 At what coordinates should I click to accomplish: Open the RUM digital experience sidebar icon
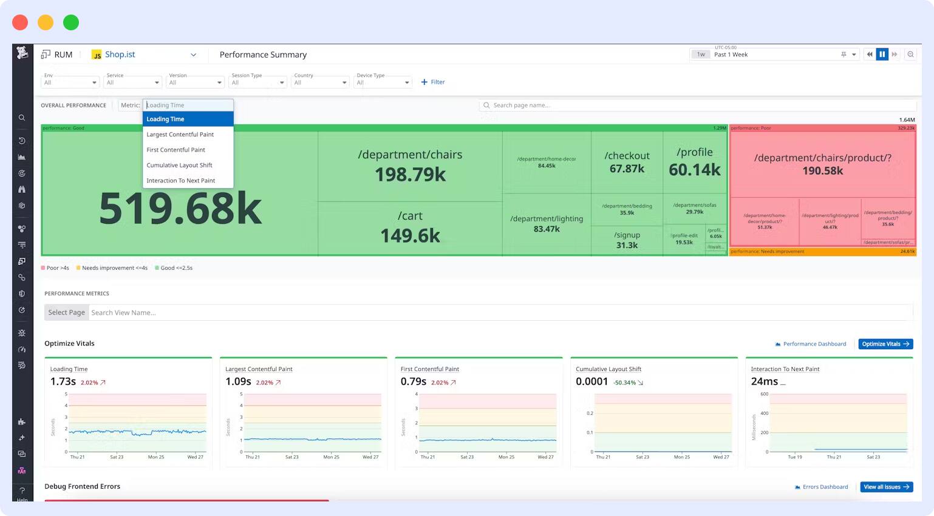22,261
